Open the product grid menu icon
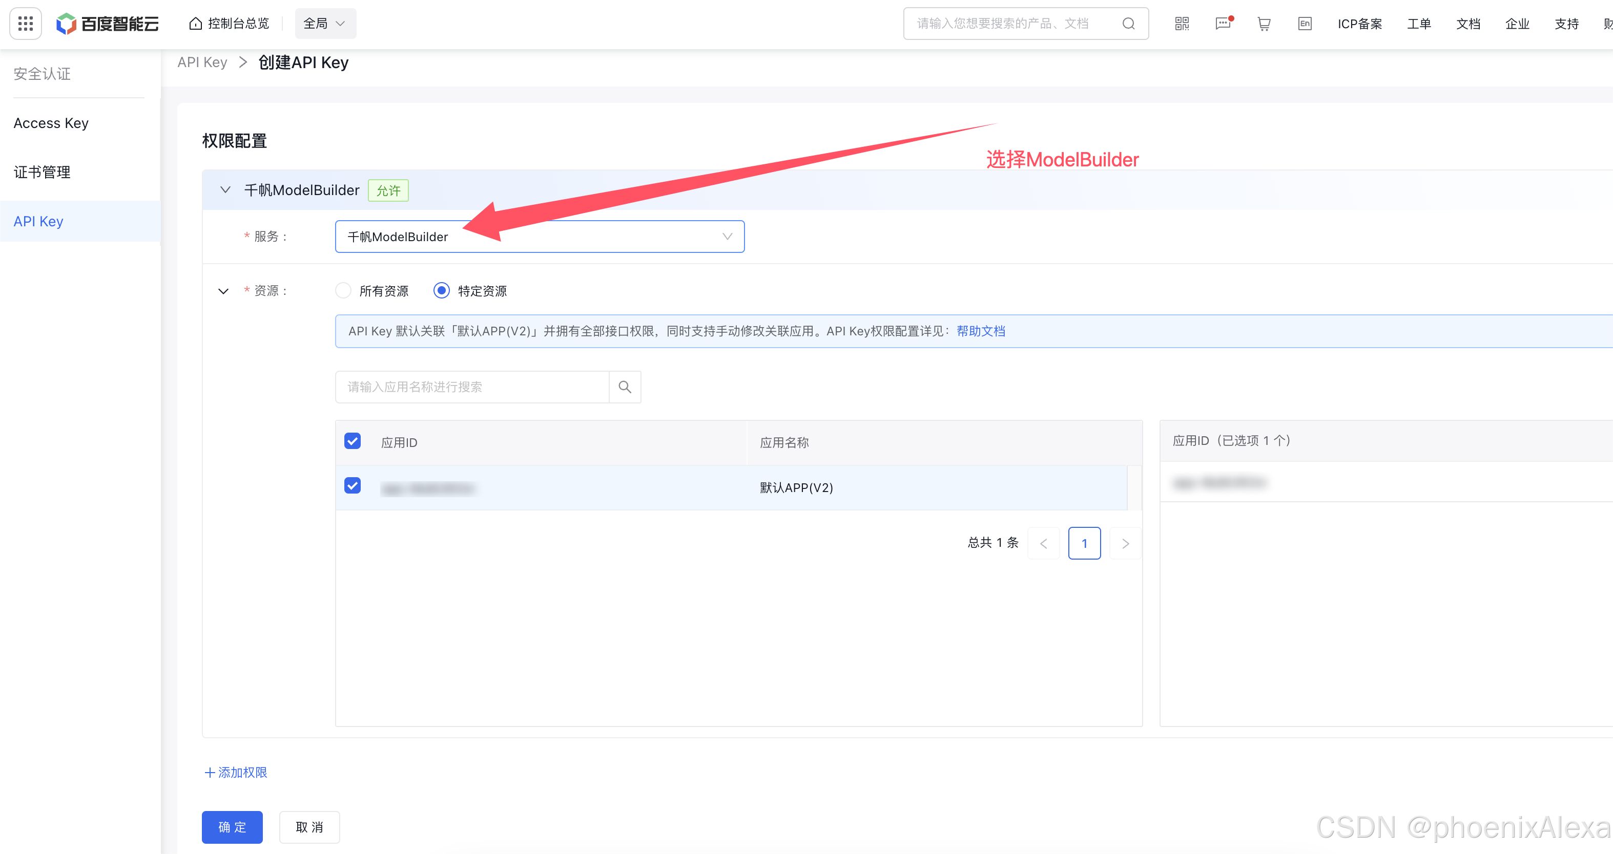Viewport: 1613px width, 854px height. click(26, 24)
